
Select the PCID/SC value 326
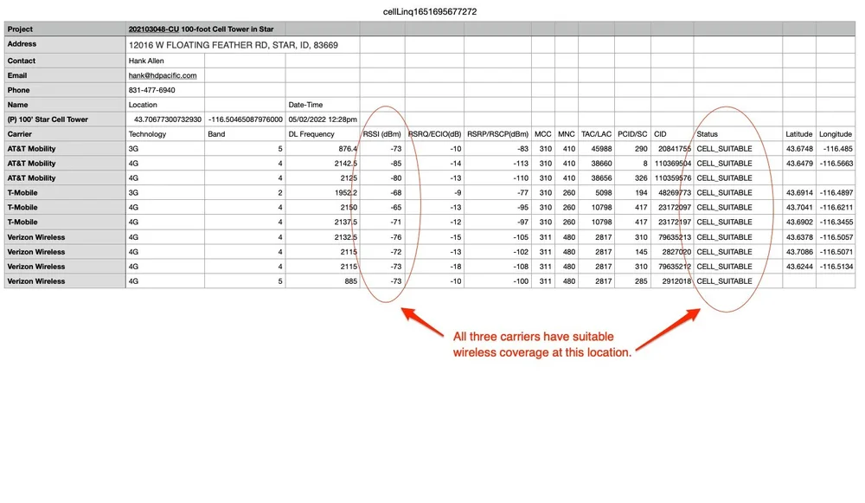(641, 178)
